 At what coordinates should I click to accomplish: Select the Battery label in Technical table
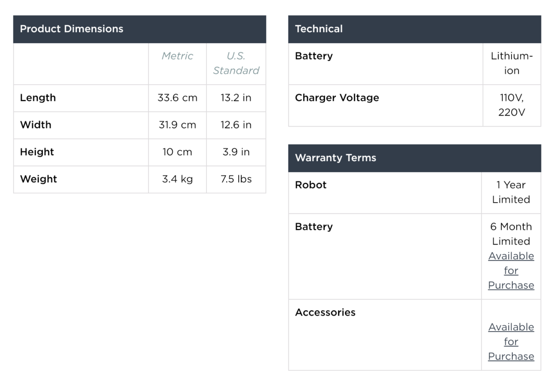pos(314,56)
